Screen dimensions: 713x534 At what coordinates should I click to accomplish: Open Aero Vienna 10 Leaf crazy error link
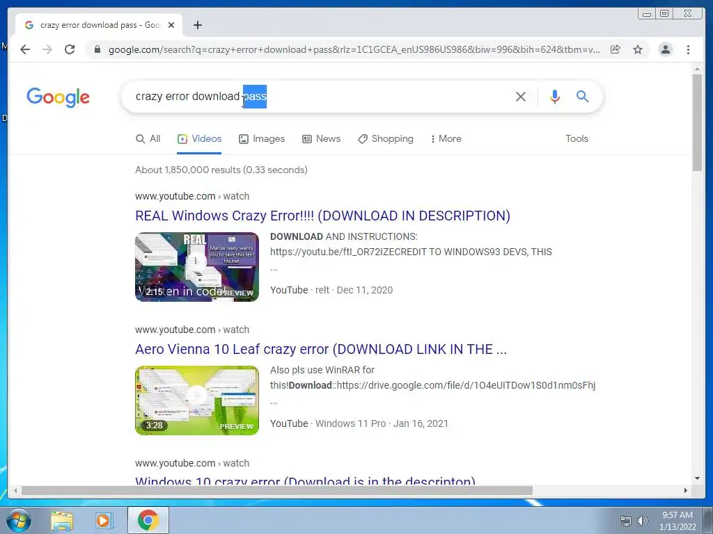coord(320,349)
